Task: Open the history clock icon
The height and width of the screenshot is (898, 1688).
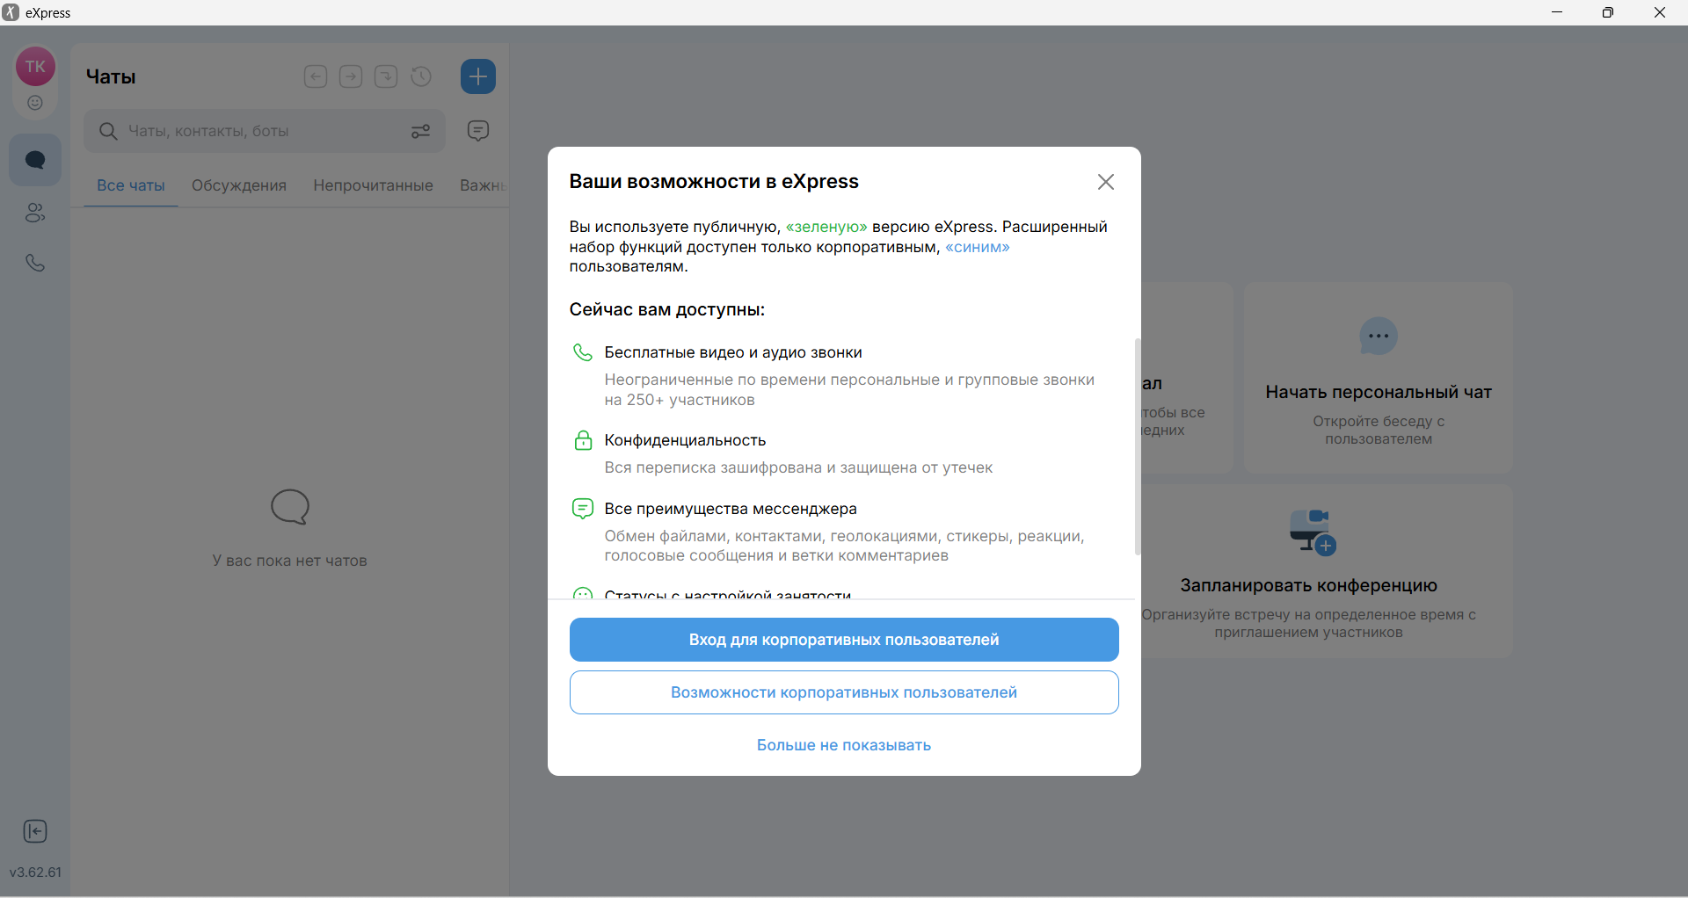Action: (x=421, y=76)
